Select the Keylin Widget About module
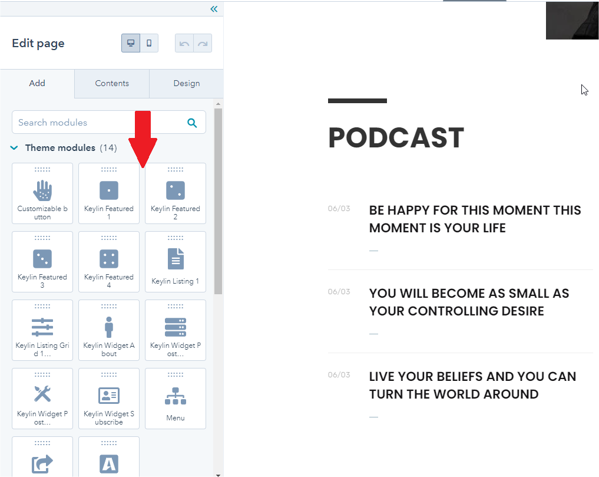 coord(109,330)
